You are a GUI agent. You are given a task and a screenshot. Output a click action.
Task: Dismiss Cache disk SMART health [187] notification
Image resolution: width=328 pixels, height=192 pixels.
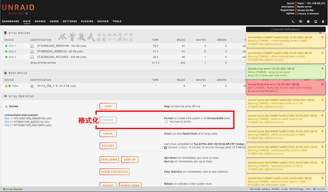pos(322,163)
